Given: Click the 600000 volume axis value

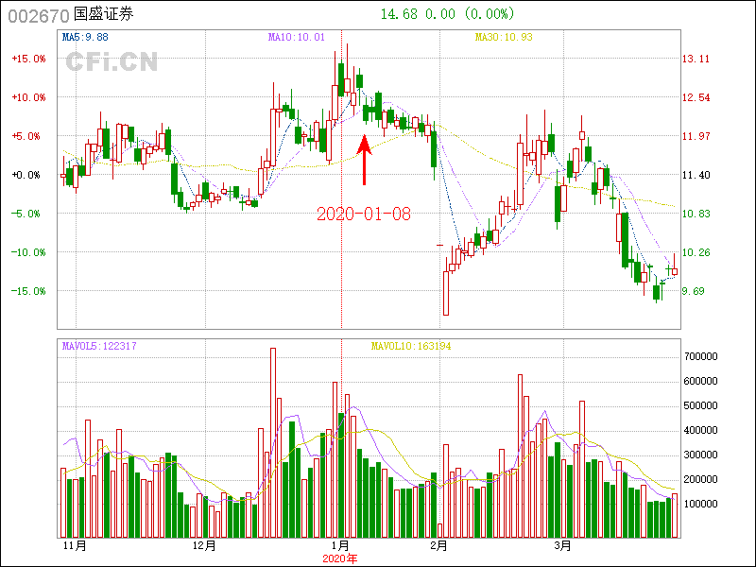Looking at the screenshot, I should click(x=701, y=381).
